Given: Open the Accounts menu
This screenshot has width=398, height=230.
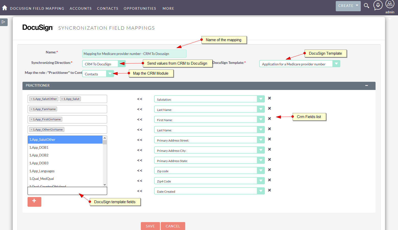Looking at the screenshot, I should tap(81, 8).
